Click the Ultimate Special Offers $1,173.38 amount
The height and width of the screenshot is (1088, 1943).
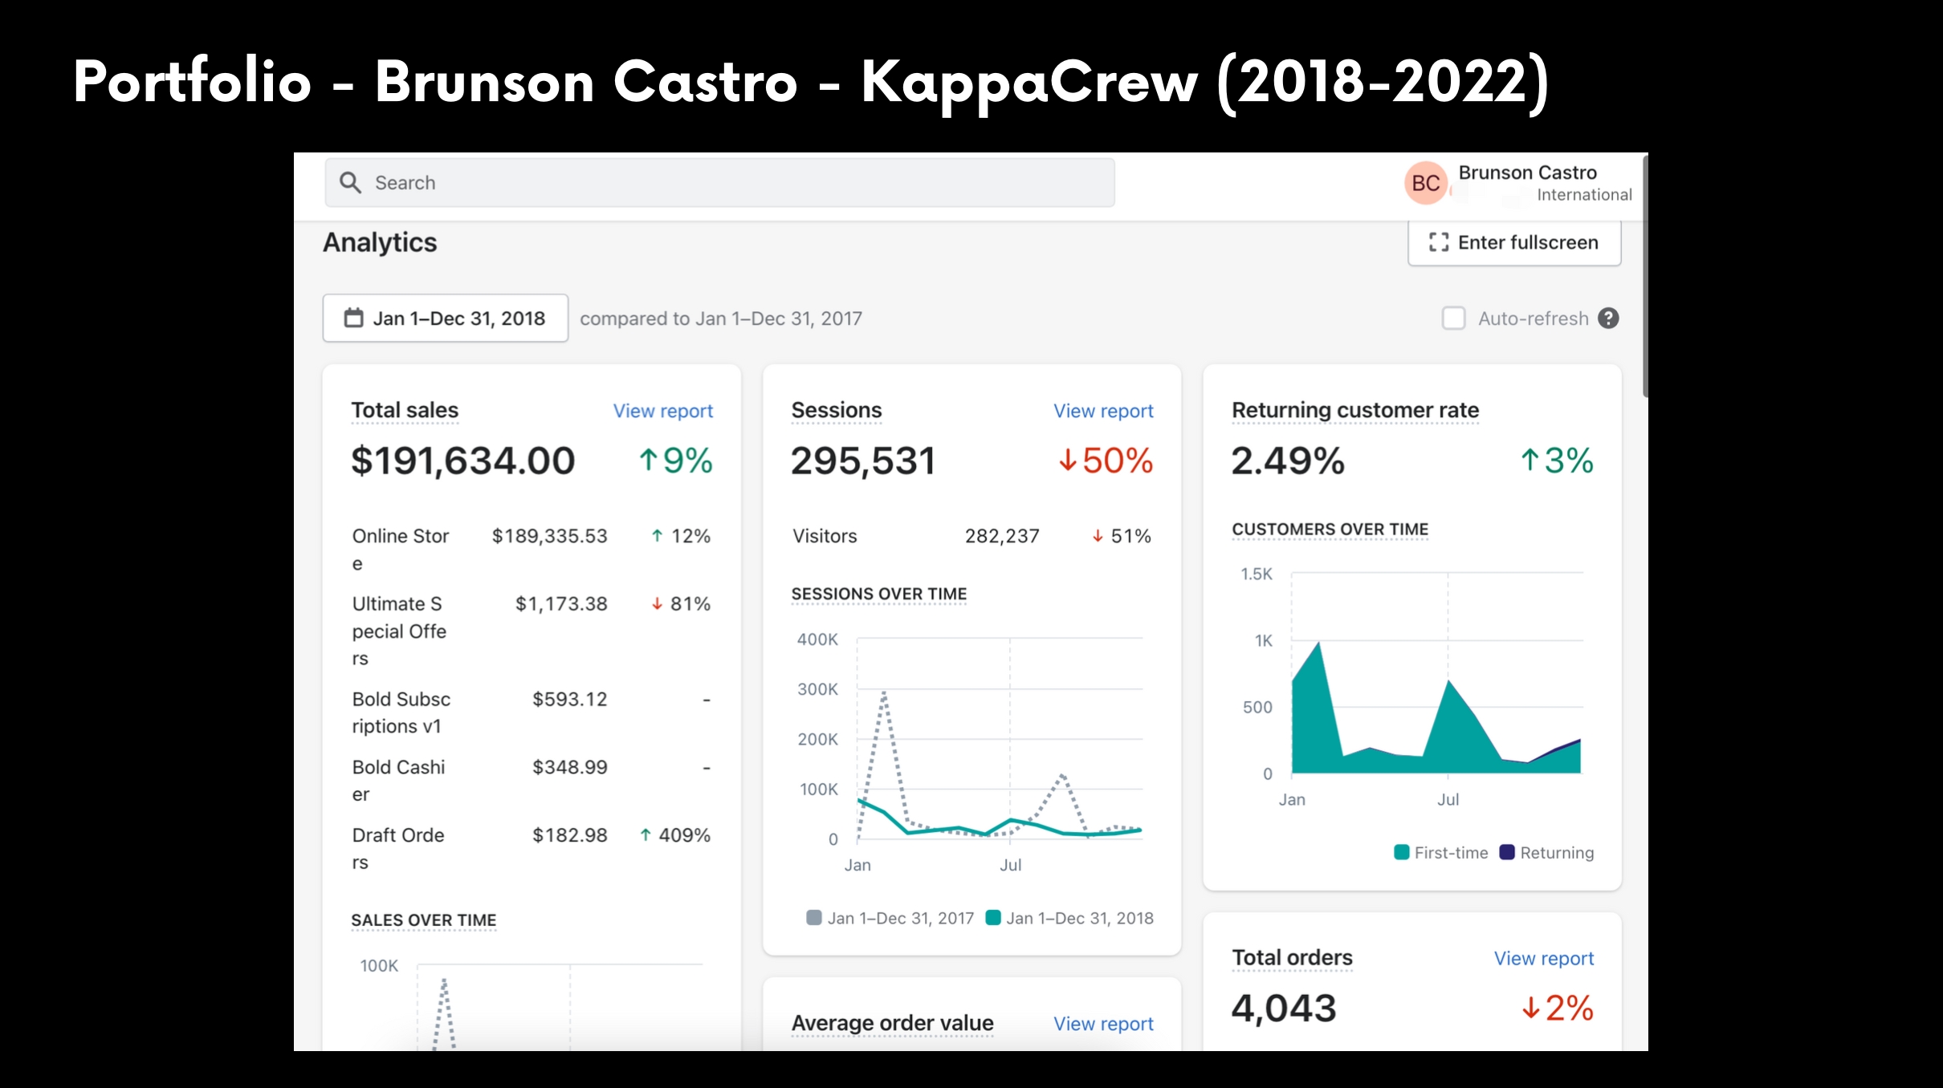(561, 603)
